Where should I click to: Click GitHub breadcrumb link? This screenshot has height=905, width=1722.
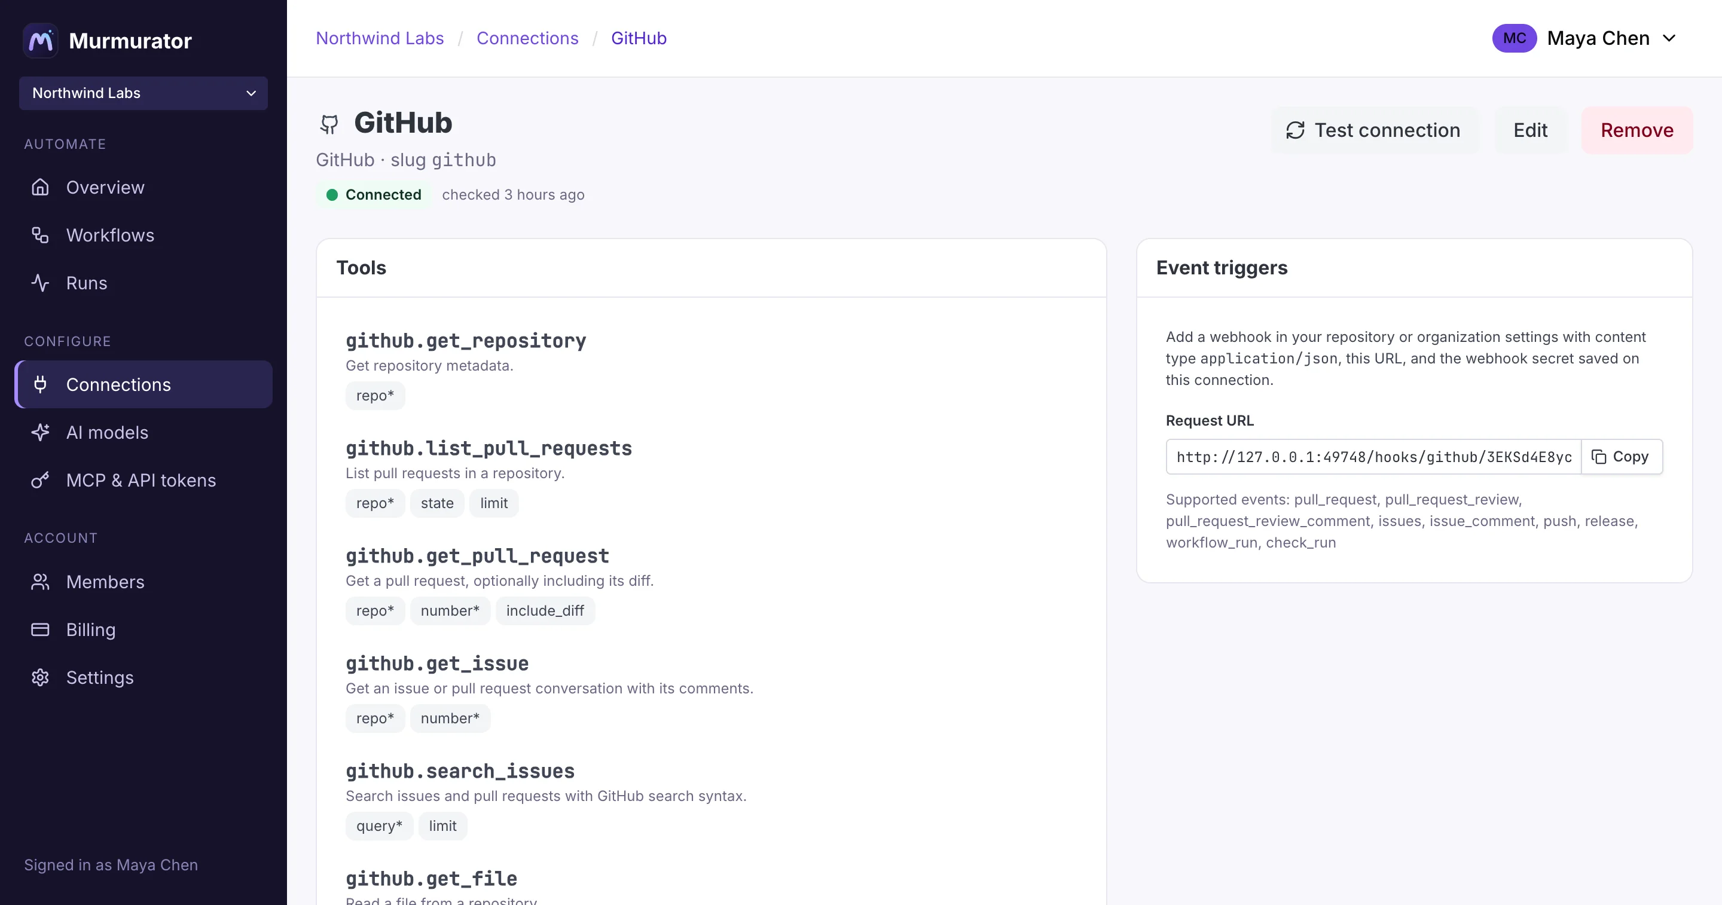[x=639, y=38]
